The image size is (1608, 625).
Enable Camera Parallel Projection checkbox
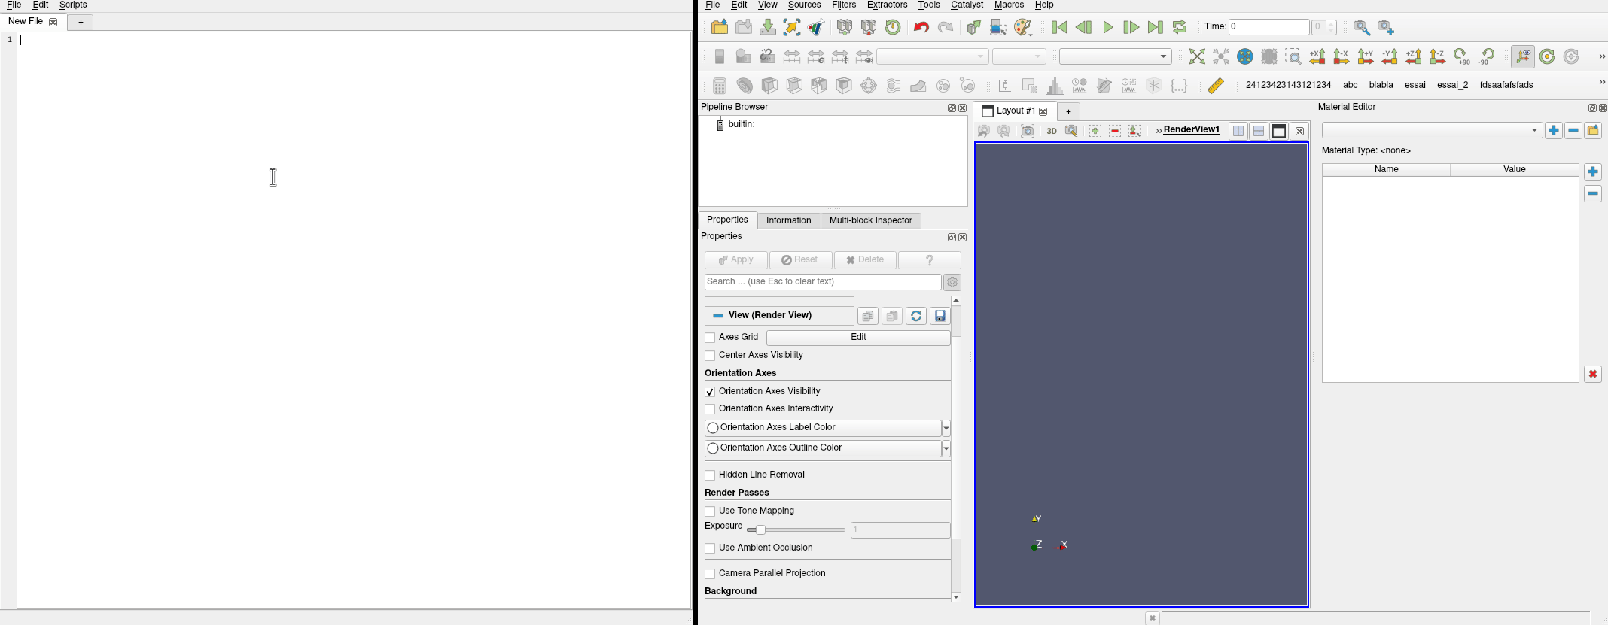tap(710, 575)
